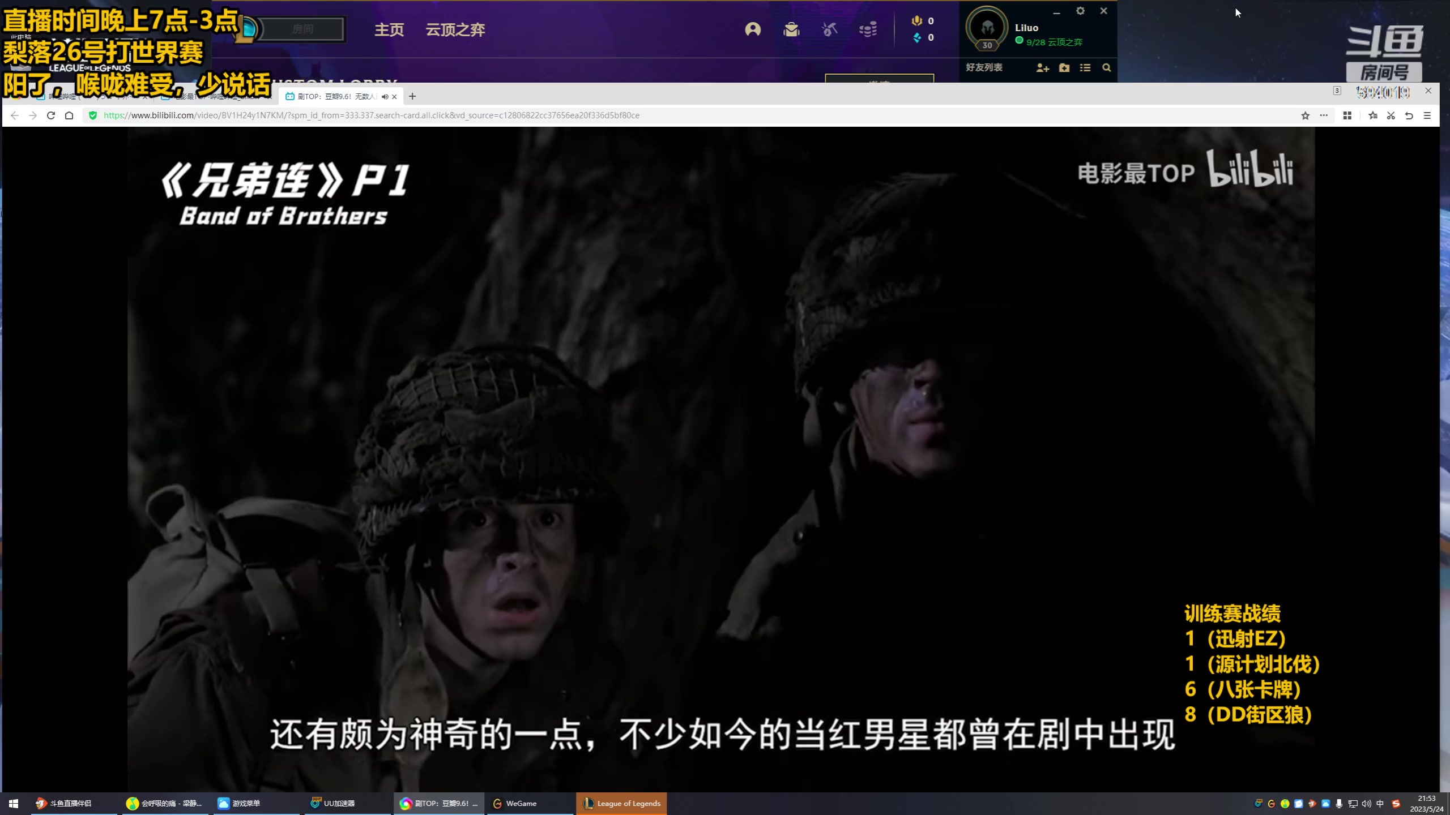Open the address bar three-dots menu

[x=1324, y=115]
